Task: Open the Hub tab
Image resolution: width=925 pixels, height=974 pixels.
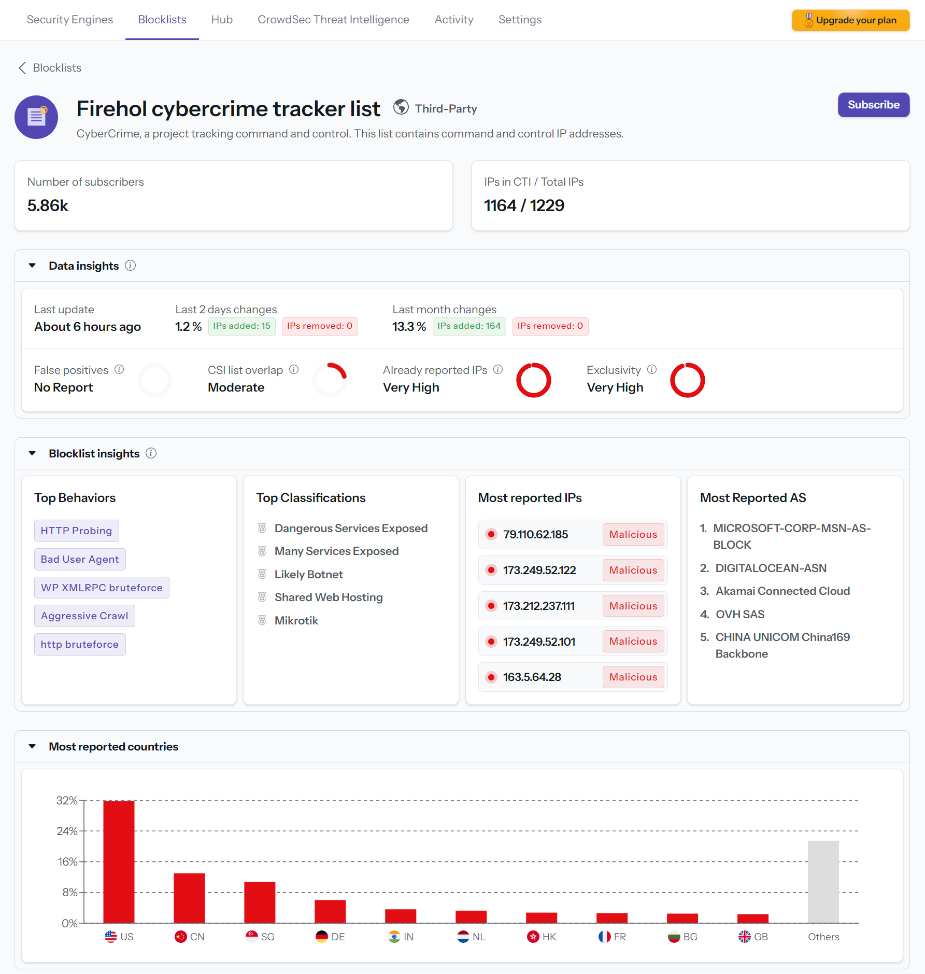Action: [222, 20]
